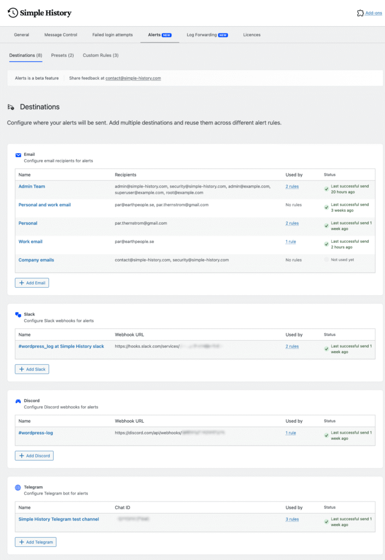Viewport: 385px width, 560px height.
Task: View 3 rules for Telegram test channel
Action: click(x=292, y=520)
